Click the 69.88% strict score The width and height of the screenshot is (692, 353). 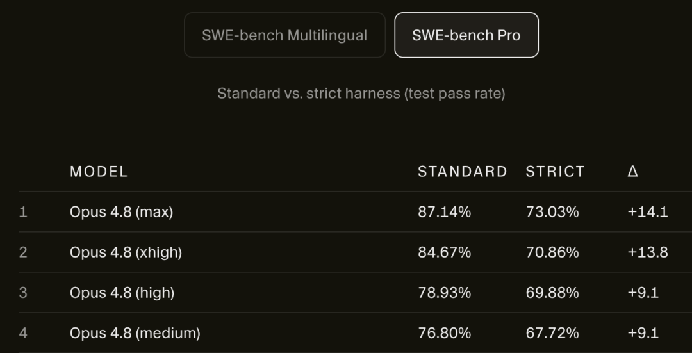552,293
